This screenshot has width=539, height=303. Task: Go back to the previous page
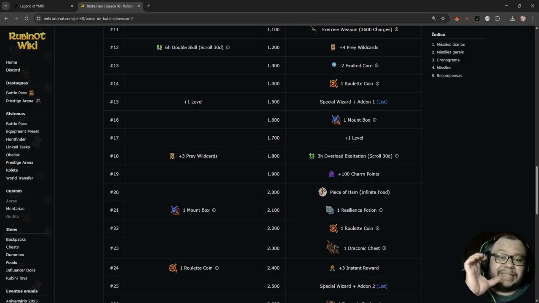pos(6,19)
